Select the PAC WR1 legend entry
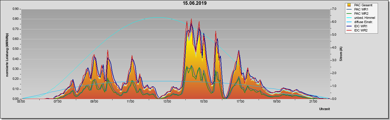 362,10
